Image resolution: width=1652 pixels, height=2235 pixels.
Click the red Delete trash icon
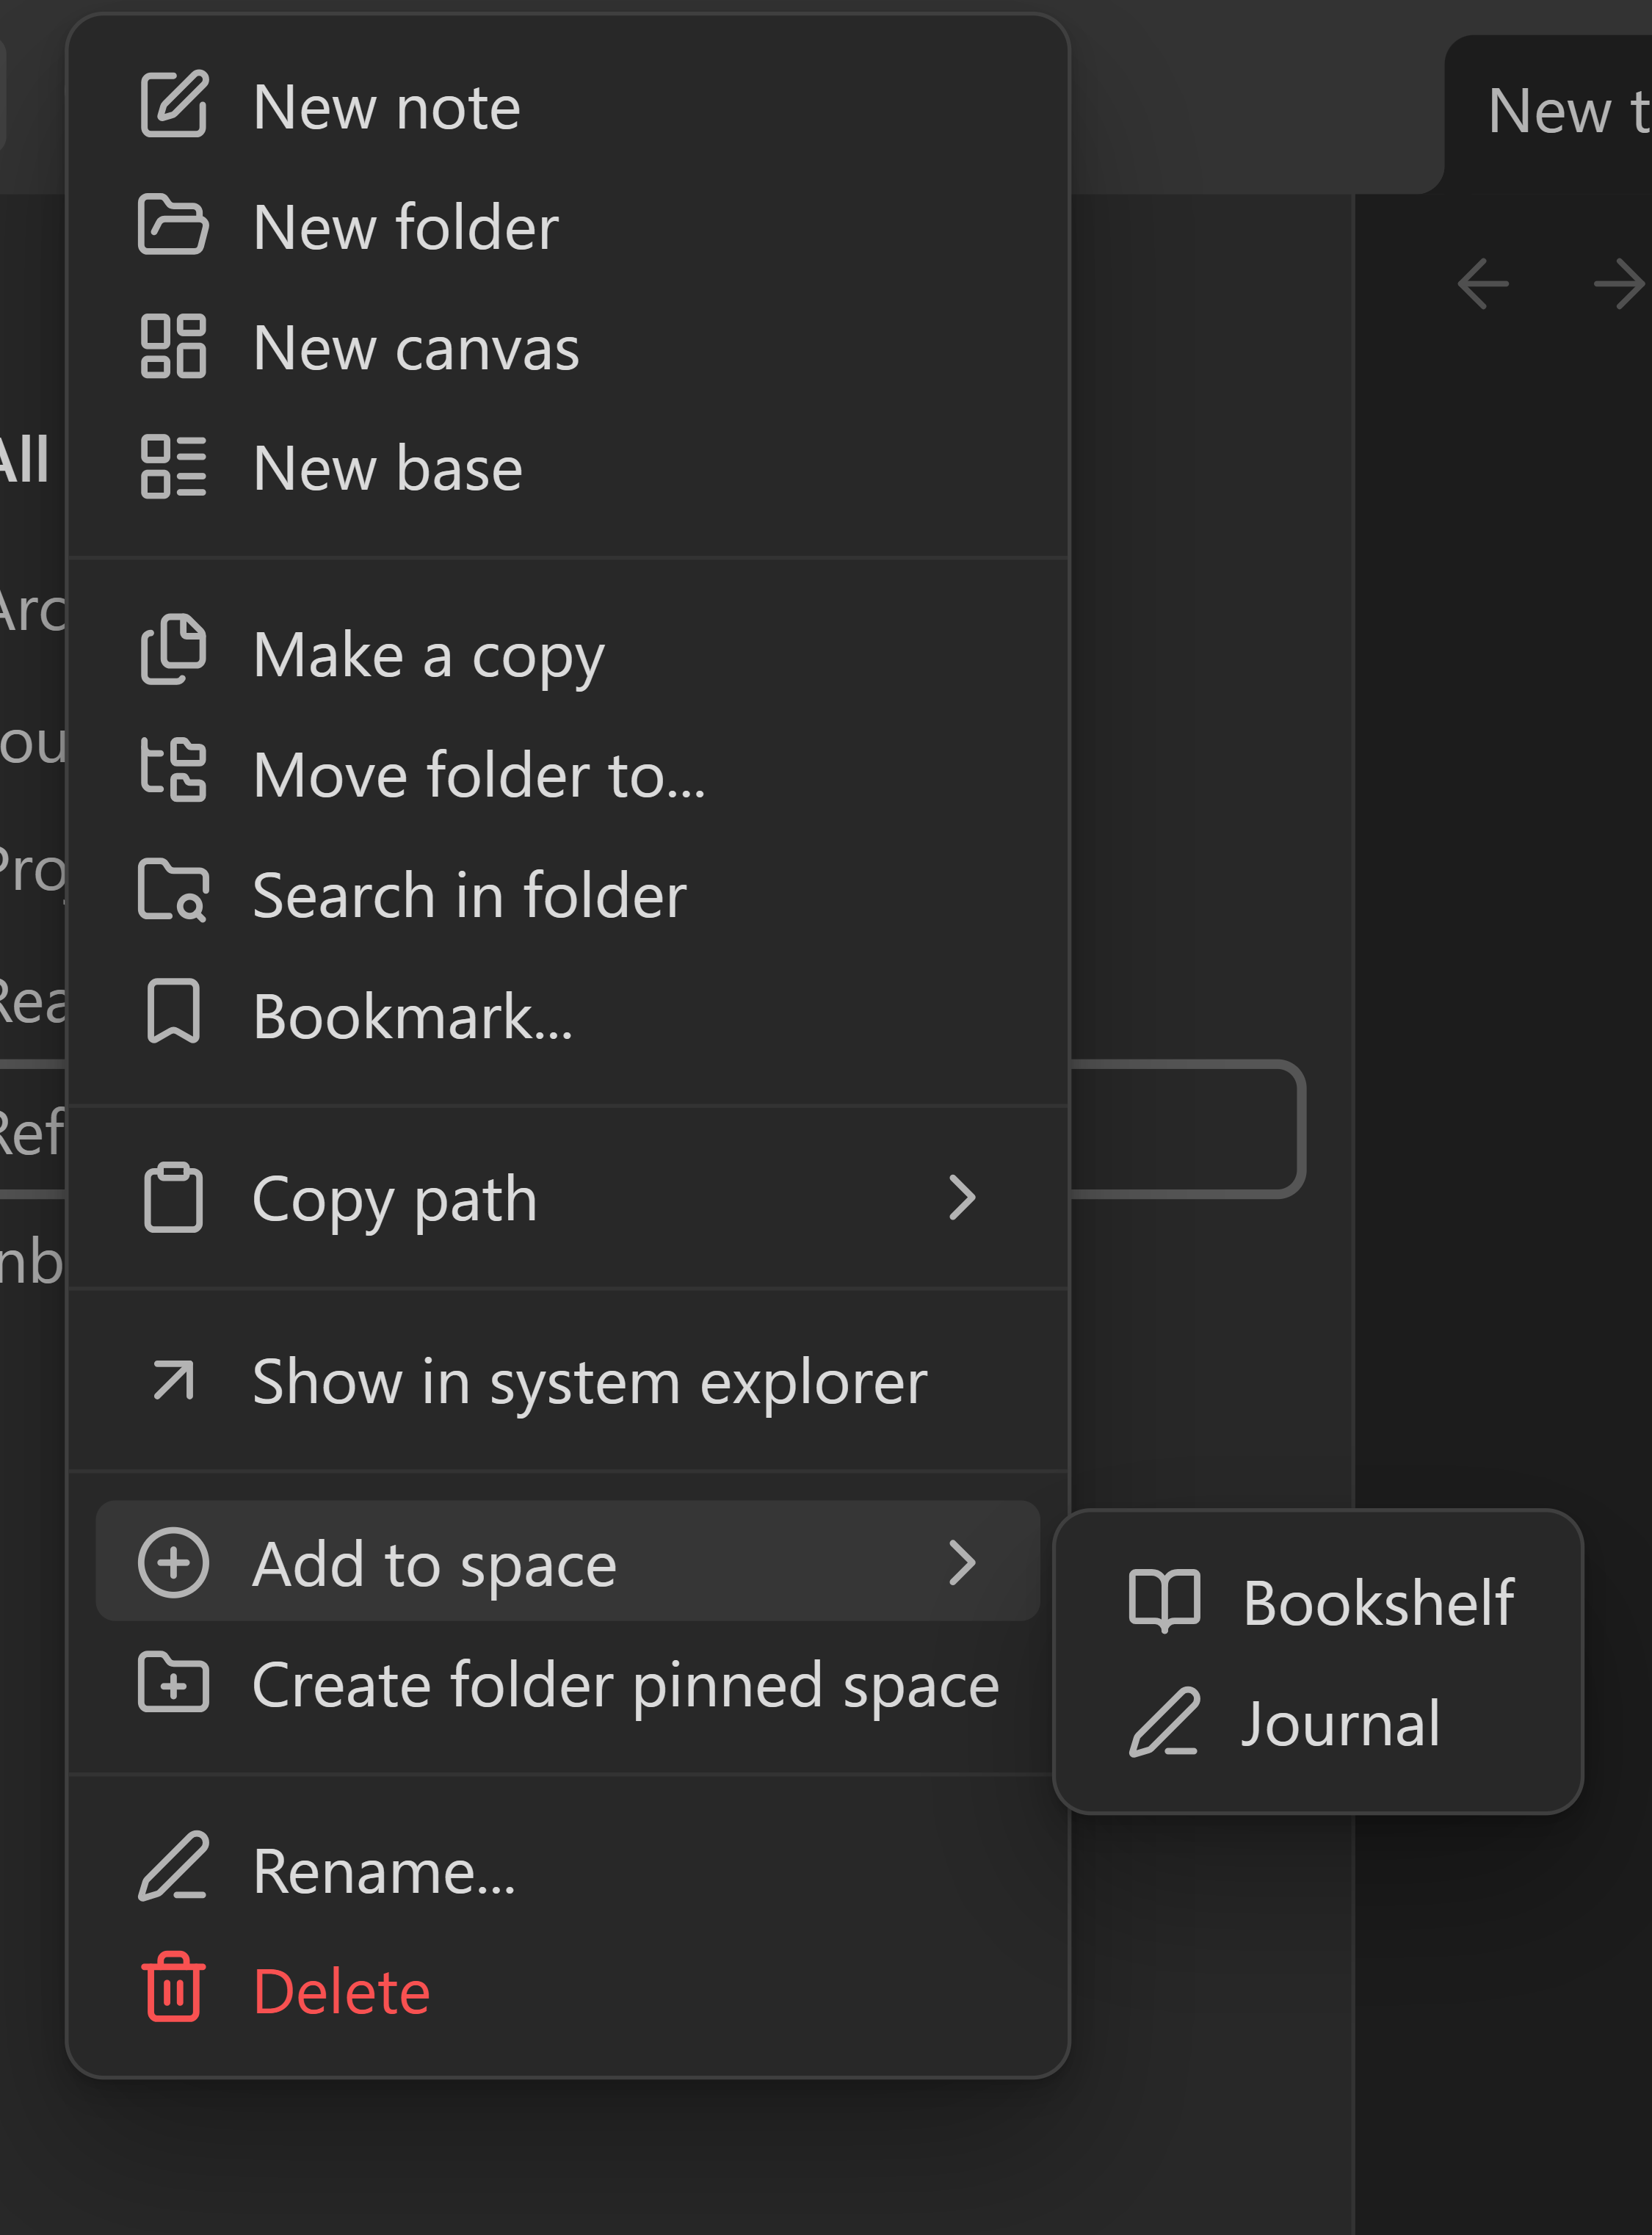(x=173, y=1988)
